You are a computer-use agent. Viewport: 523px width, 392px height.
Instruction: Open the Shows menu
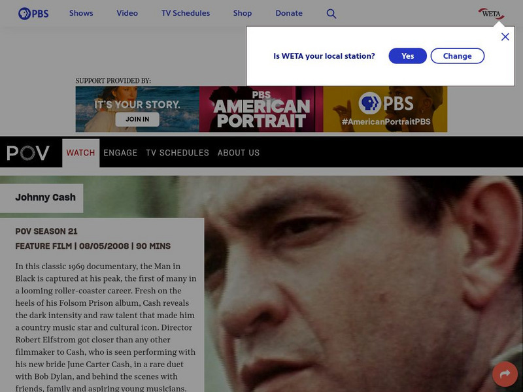tap(81, 13)
